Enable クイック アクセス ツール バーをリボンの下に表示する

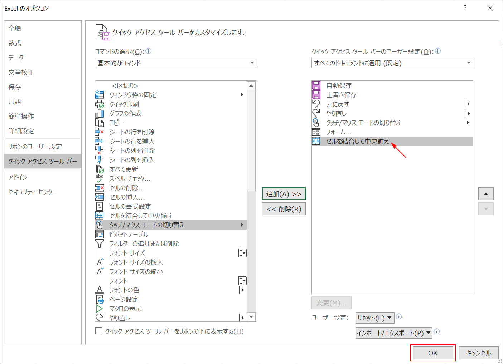pyautogui.click(x=98, y=331)
